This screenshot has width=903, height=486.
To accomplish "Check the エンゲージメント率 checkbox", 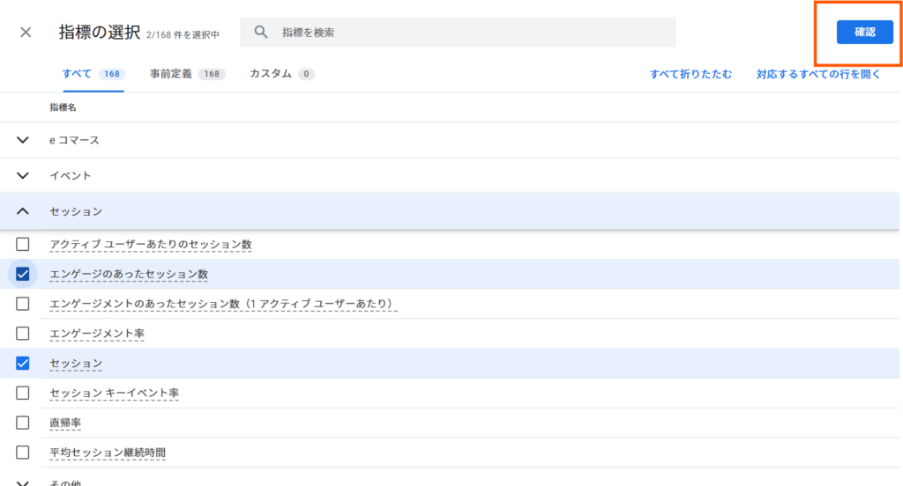I will click(23, 334).
